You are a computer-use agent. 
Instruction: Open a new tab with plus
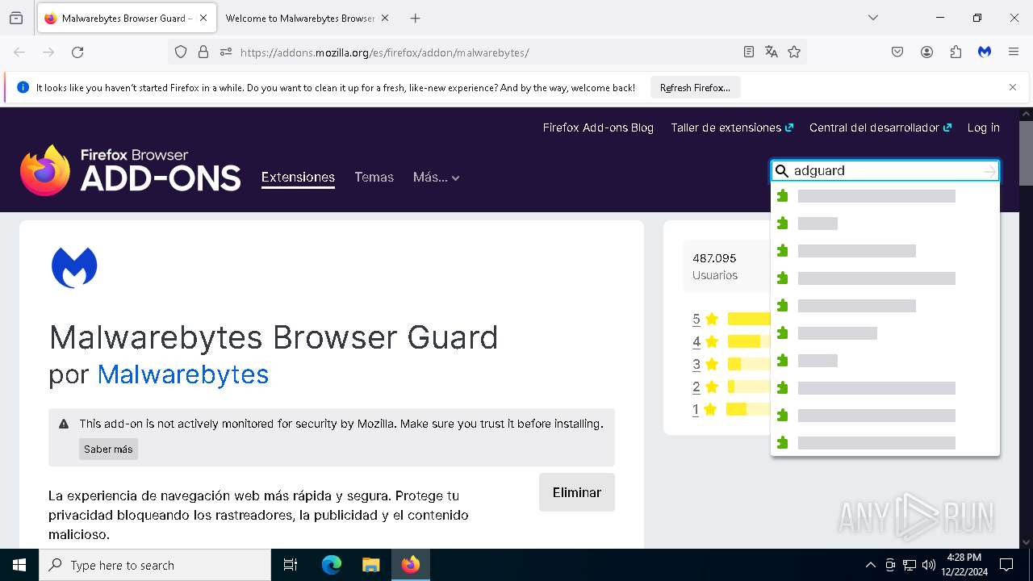click(x=415, y=18)
